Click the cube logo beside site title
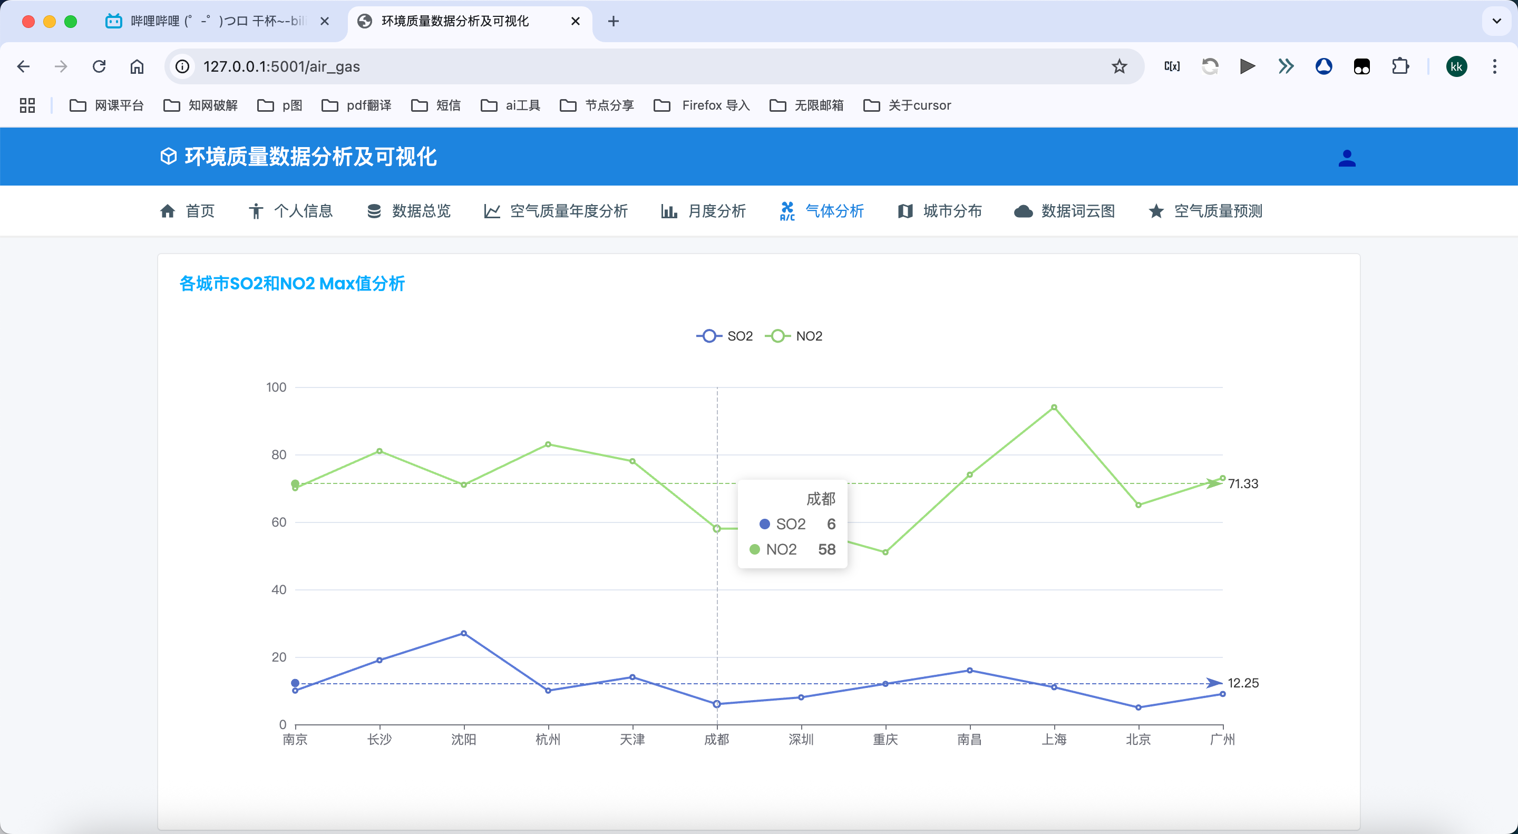Image resolution: width=1518 pixels, height=834 pixels. 169,156
